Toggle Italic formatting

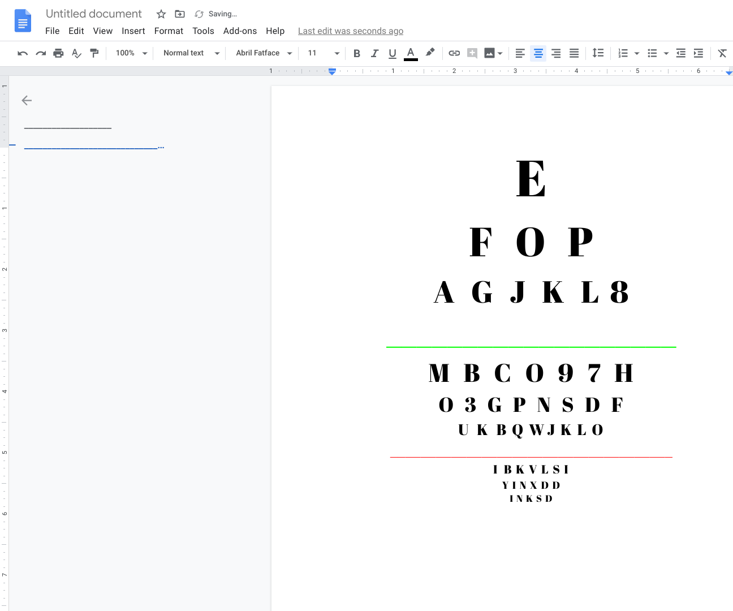(374, 53)
